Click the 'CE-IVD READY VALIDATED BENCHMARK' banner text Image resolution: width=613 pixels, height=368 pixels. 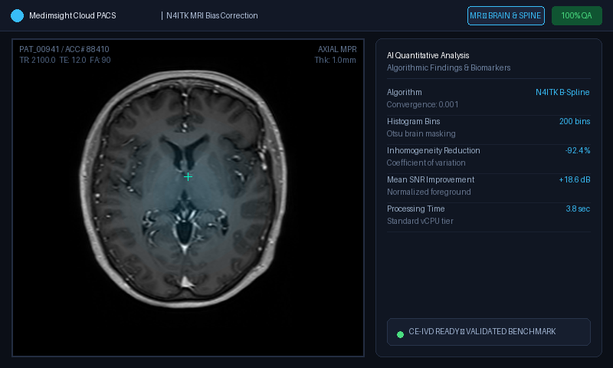[482, 332]
